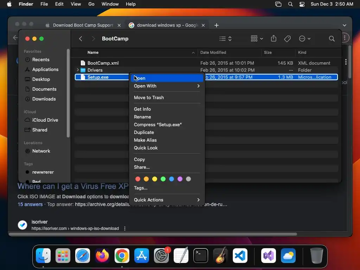Open the Go menu in menu bar
Viewport: 360px width, 270px height.
(x=91, y=4)
